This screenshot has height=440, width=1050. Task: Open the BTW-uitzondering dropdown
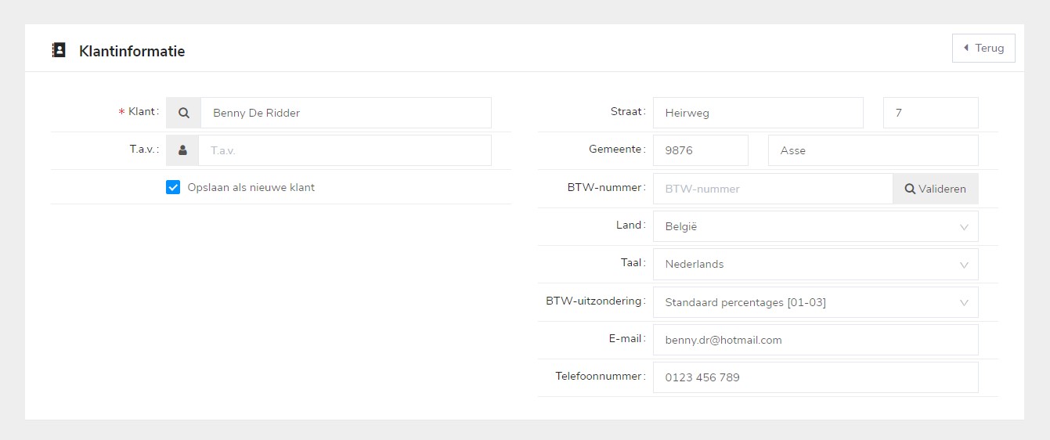[x=814, y=302]
